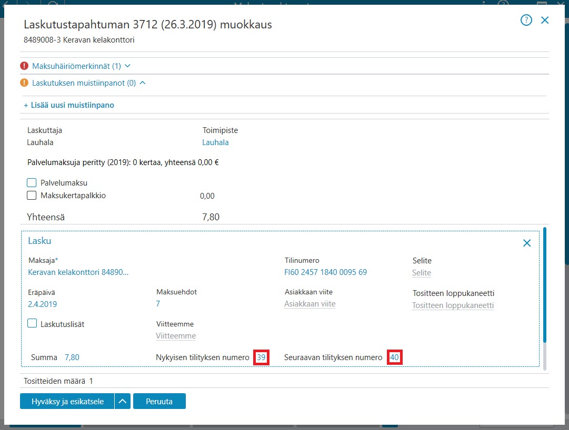This screenshot has height=430, width=569.
Task: Open the arrow menu beside Hyväksy ja esikatsele
Action: pos(123,401)
